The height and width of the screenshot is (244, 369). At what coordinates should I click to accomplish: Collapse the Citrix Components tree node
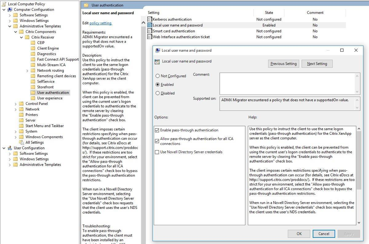tap(16, 32)
